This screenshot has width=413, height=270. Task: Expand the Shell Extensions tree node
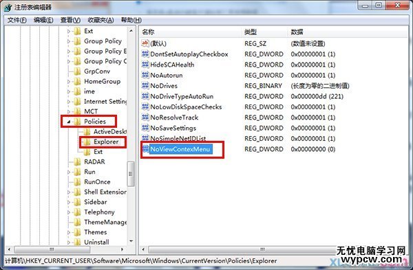tap(69, 192)
